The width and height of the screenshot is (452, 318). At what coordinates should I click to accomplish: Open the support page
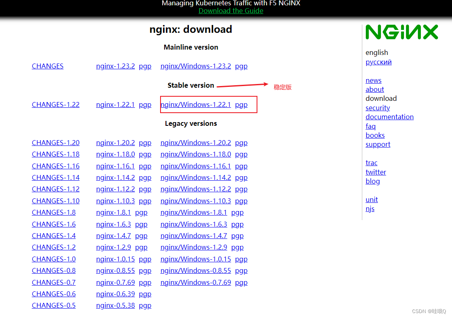[x=378, y=145]
